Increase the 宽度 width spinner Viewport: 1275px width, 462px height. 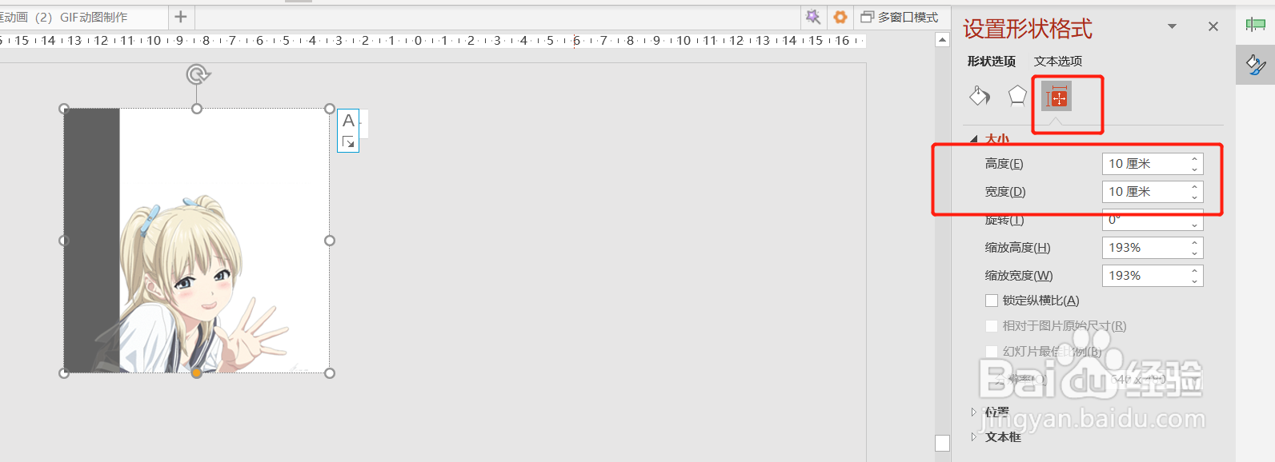[x=1195, y=186]
